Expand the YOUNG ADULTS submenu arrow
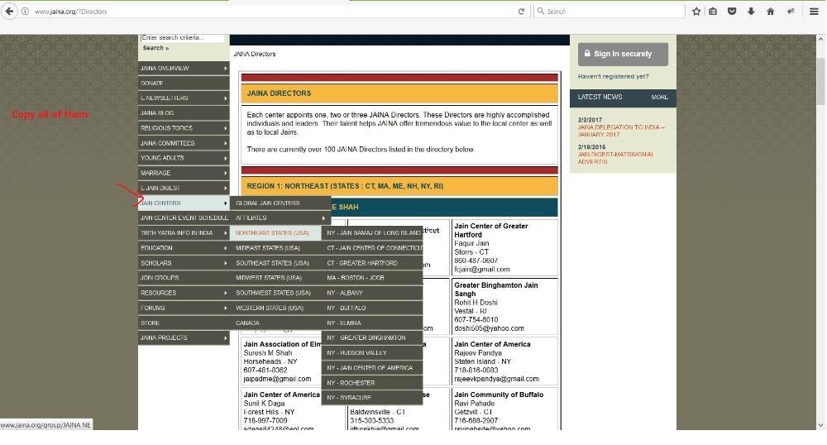 (x=225, y=158)
